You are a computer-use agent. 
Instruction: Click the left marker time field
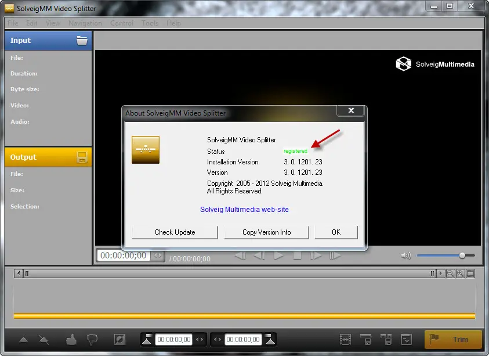click(x=174, y=340)
